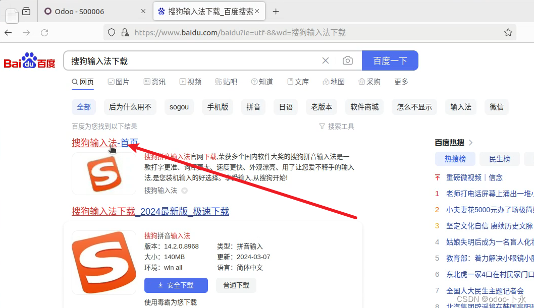Viewport: 534px width, 308px height.
Task: Select the 全部 filter chip
Action: tap(84, 107)
